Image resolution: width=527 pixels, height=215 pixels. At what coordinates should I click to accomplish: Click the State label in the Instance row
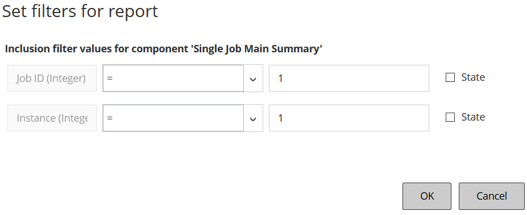(x=473, y=117)
